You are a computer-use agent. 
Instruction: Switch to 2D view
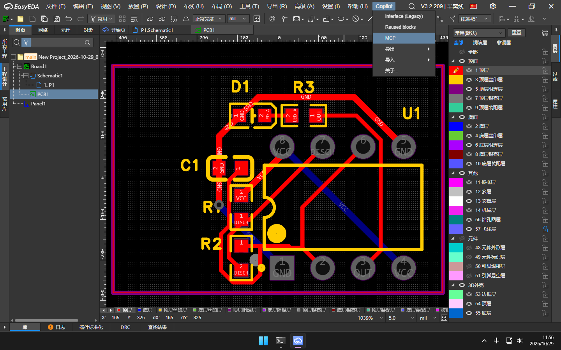[x=150, y=19]
